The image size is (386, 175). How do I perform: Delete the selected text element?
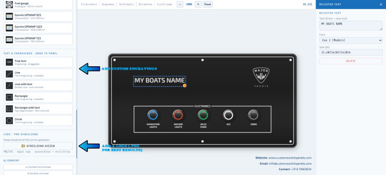click(351, 61)
